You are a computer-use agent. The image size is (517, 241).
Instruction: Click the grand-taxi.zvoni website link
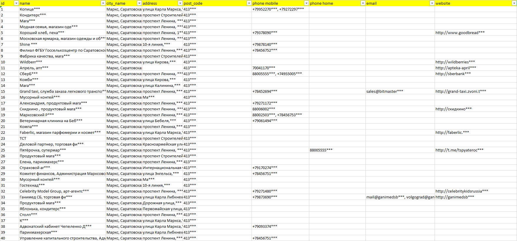(x=461, y=91)
